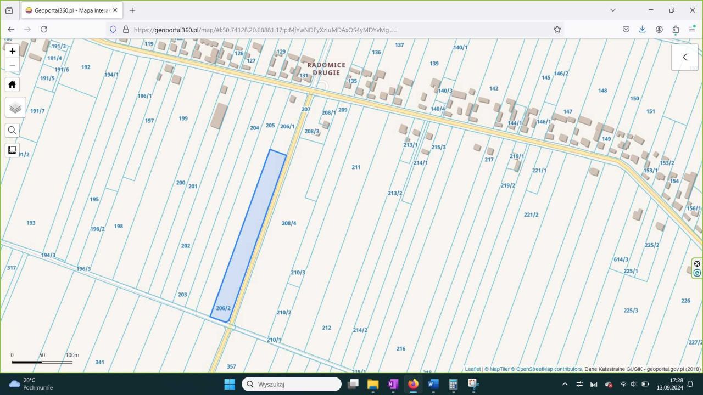Open the map search tool

point(12,131)
